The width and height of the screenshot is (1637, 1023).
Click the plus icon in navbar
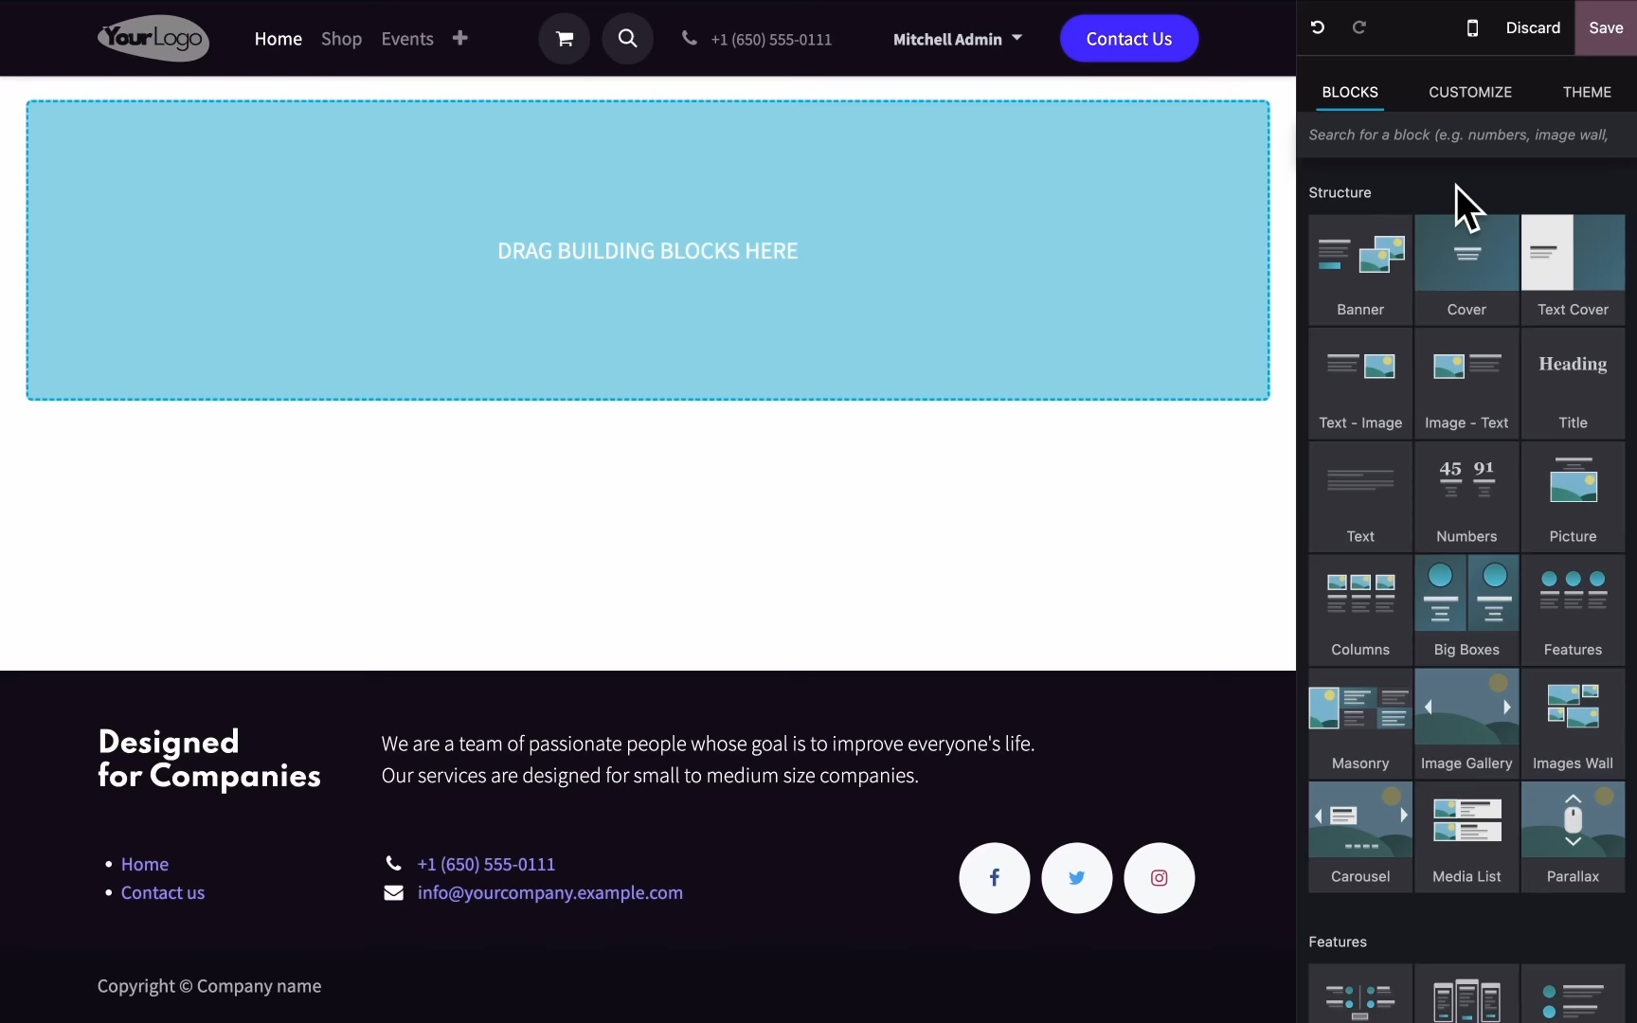click(x=460, y=39)
